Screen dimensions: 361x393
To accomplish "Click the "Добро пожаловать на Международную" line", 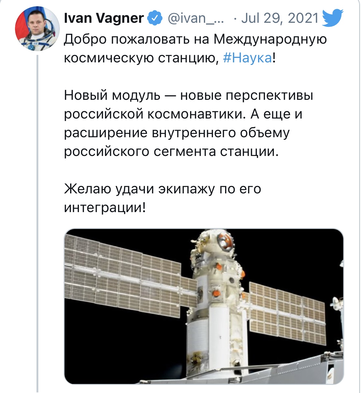I will point(195,40).
